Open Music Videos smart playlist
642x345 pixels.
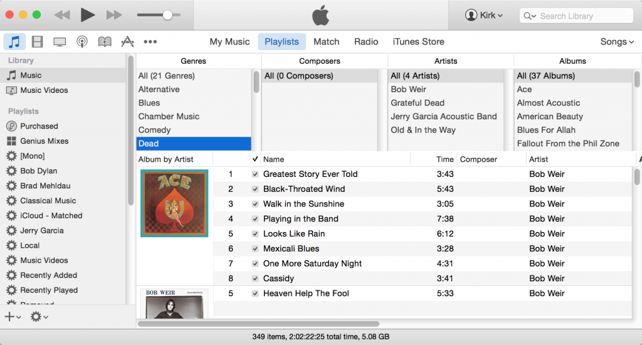click(63, 260)
